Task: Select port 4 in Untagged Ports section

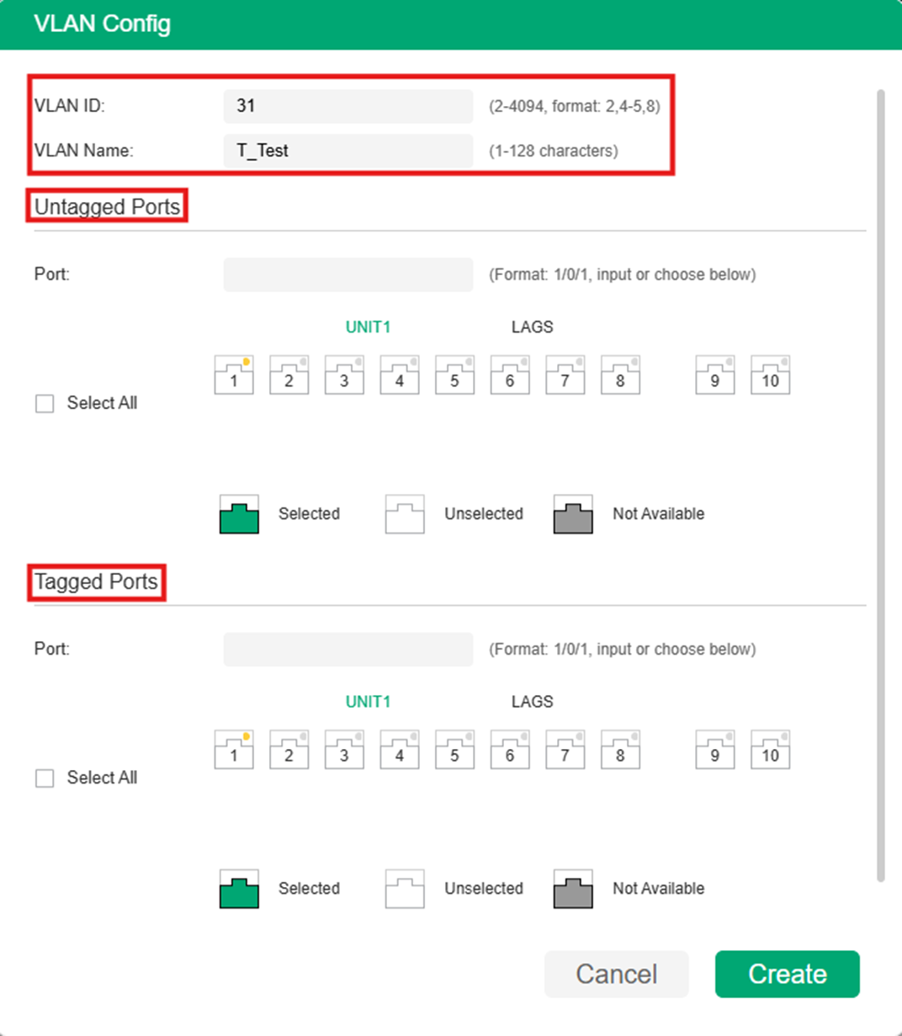Action: [399, 376]
